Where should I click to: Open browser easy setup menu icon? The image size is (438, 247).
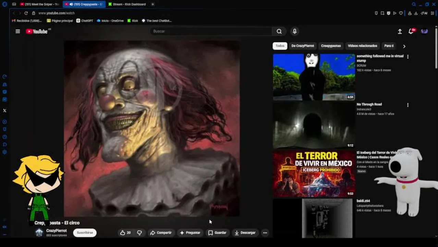coord(433,13)
